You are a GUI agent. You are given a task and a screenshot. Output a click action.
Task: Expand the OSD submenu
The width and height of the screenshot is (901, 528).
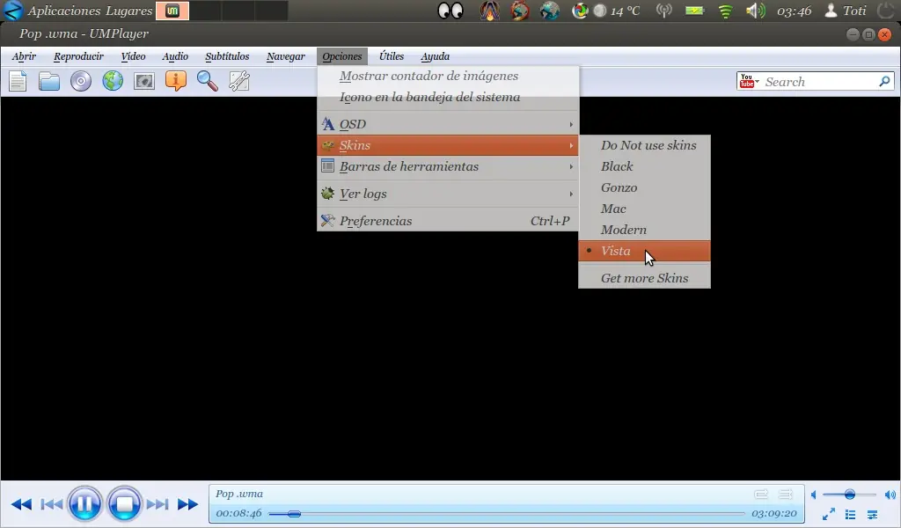(448, 124)
